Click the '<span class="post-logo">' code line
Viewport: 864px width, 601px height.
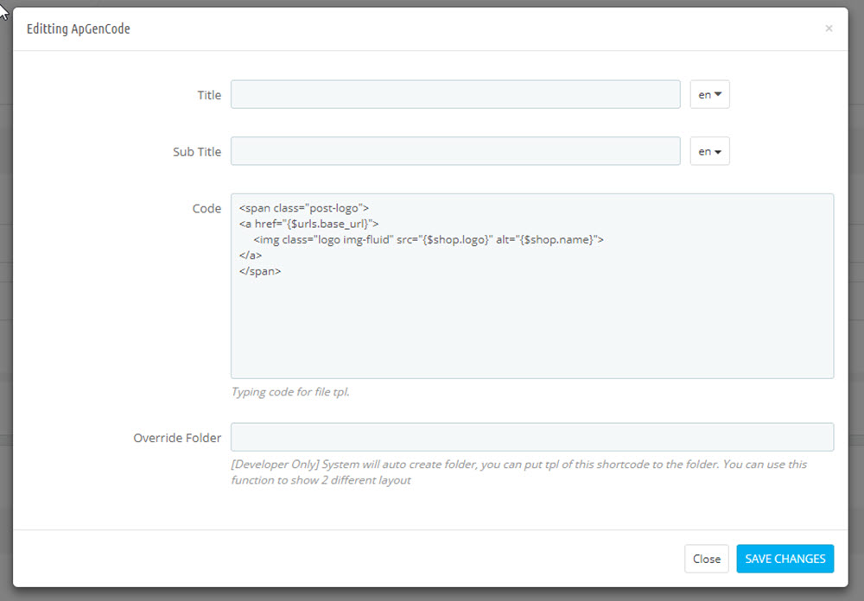(303, 208)
